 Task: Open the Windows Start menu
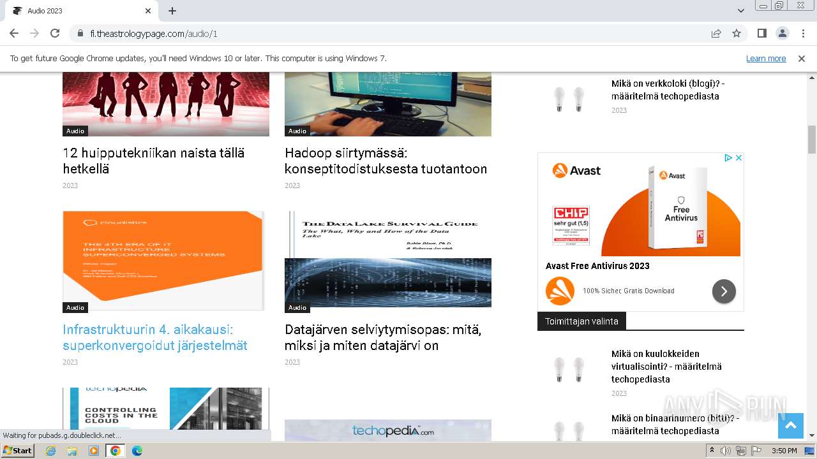[x=17, y=450]
